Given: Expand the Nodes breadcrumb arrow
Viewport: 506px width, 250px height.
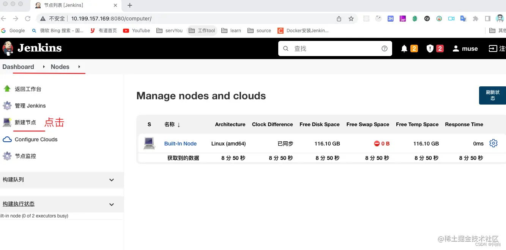Looking at the screenshot, I should [x=79, y=67].
